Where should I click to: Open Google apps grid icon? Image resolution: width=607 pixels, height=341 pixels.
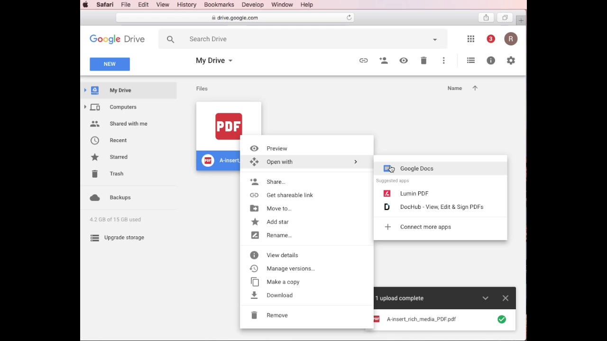click(x=471, y=39)
